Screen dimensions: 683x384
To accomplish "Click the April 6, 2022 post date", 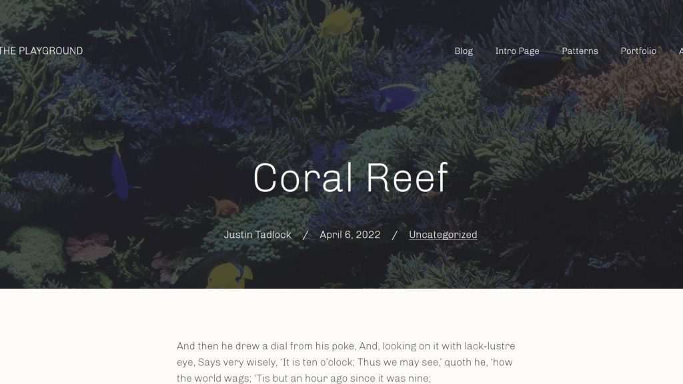I will point(350,235).
